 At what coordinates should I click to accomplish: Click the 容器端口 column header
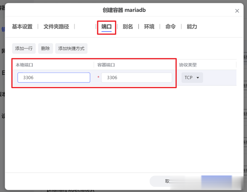click(106, 65)
